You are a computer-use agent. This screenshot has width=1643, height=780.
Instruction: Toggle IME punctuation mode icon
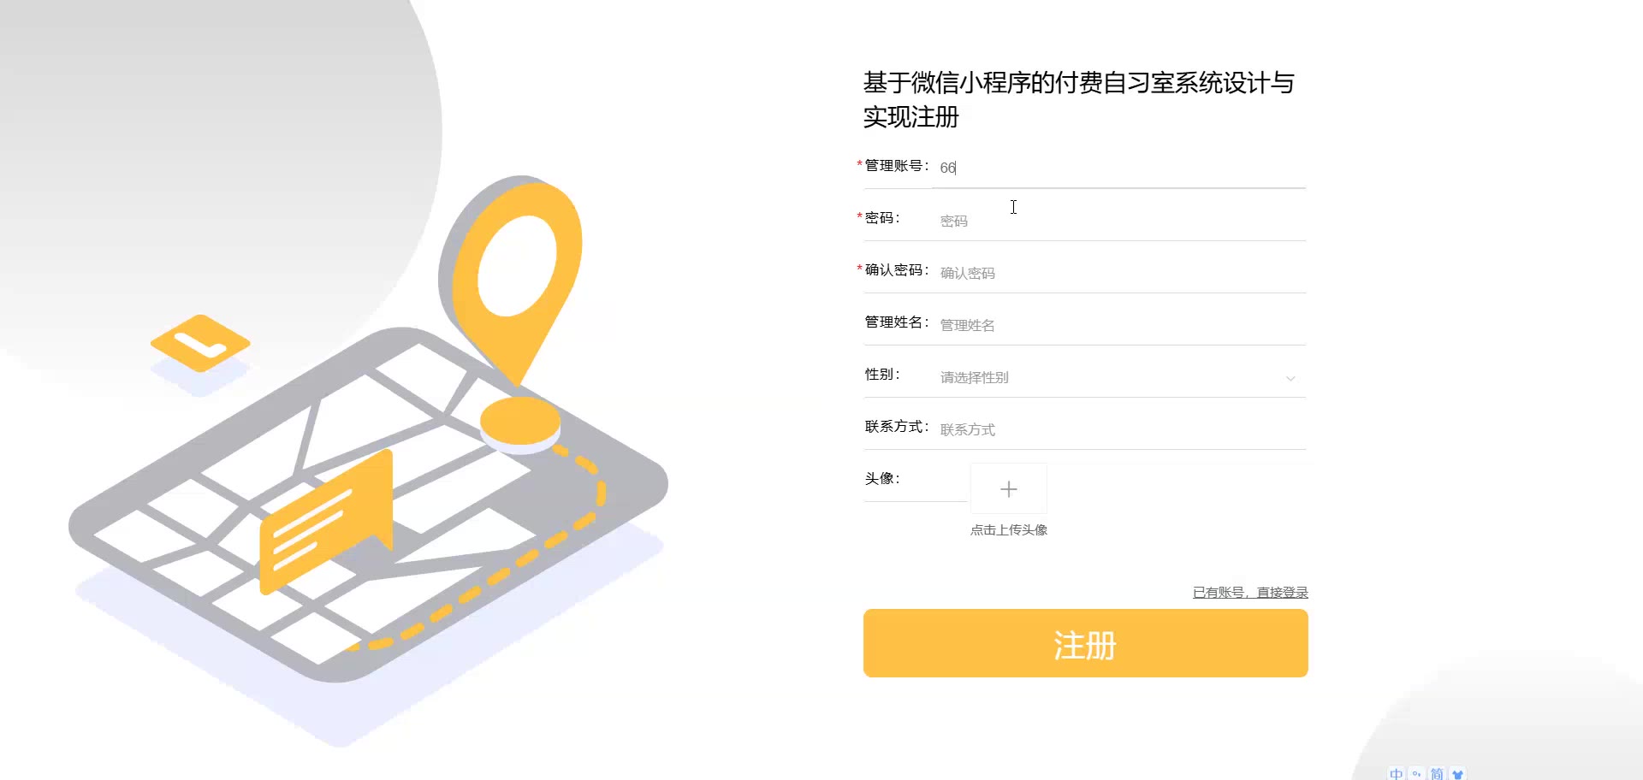coord(1417,773)
